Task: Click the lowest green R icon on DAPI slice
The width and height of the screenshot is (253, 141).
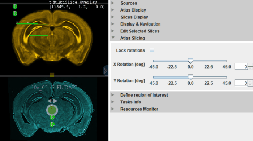Action: pos(52,124)
